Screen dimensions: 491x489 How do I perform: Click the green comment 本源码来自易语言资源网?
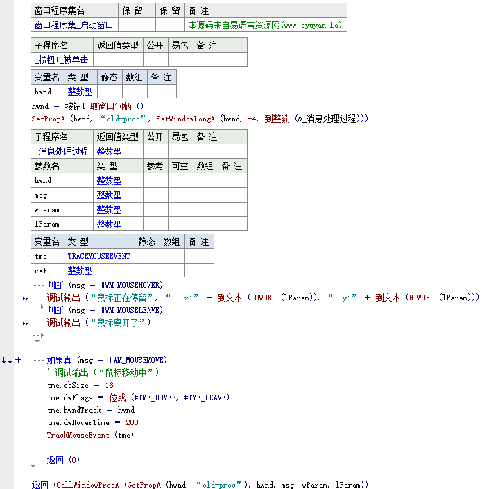265,25
